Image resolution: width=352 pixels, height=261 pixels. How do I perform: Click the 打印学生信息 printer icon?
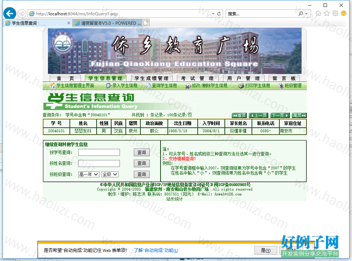click(x=241, y=86)
